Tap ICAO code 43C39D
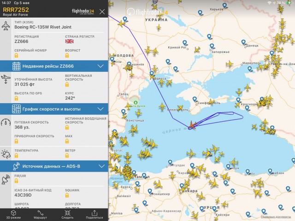 tap(23, 195)
